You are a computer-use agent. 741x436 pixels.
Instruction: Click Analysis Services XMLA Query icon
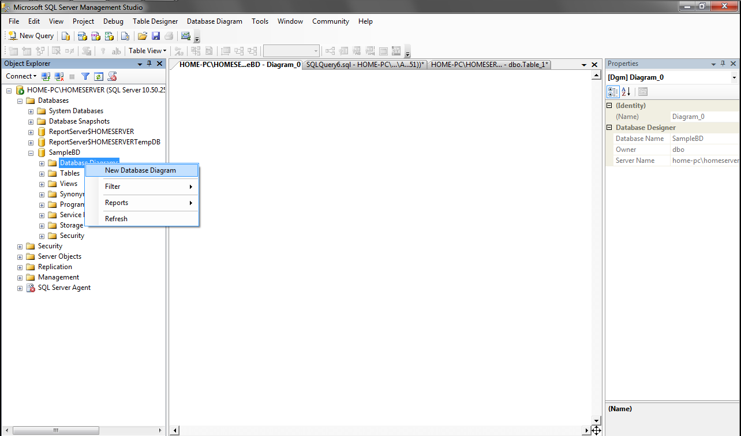[x=108, y=36]
